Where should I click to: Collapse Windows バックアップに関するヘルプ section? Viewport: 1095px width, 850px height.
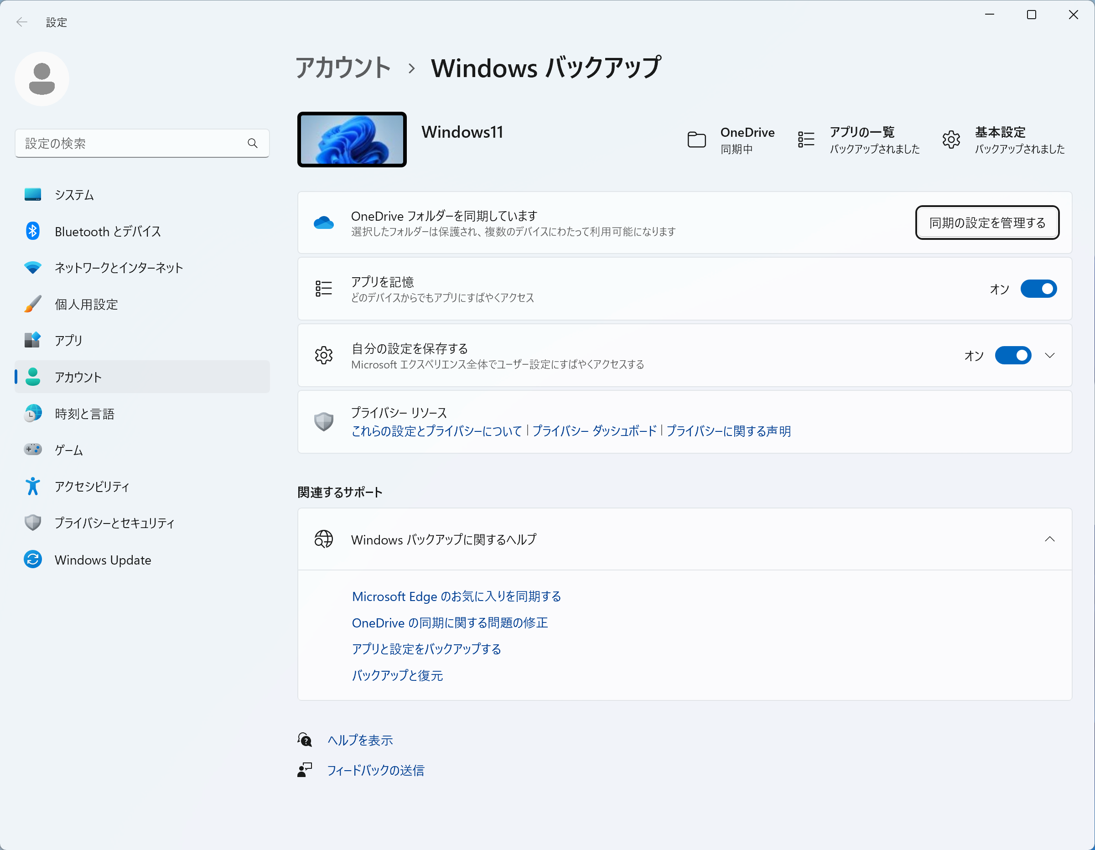1050,539
